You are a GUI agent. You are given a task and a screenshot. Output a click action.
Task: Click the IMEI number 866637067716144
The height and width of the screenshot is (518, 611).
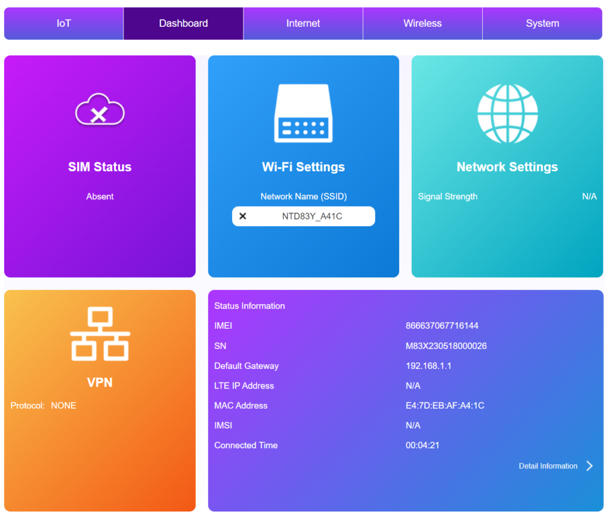[x=442, y=326]
